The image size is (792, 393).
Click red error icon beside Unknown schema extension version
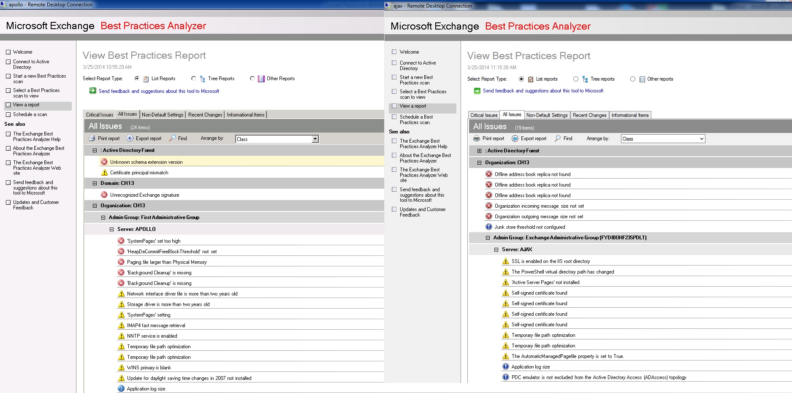tap(104, 162)
